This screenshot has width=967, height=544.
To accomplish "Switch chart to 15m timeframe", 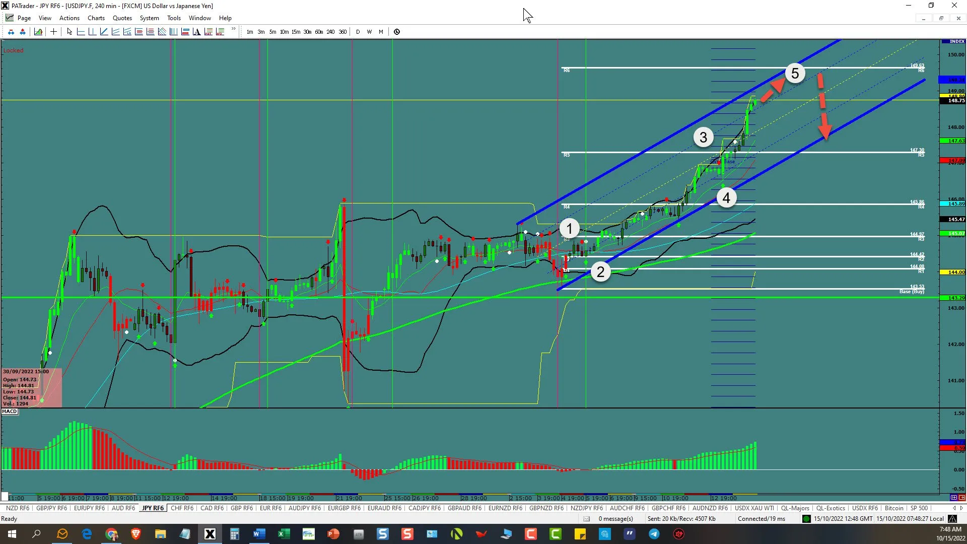I will click(x=296, y=32).
